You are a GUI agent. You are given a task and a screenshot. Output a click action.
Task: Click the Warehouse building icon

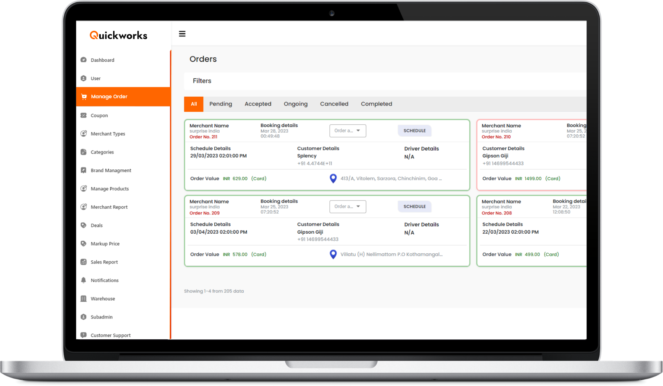coord(84,298)
